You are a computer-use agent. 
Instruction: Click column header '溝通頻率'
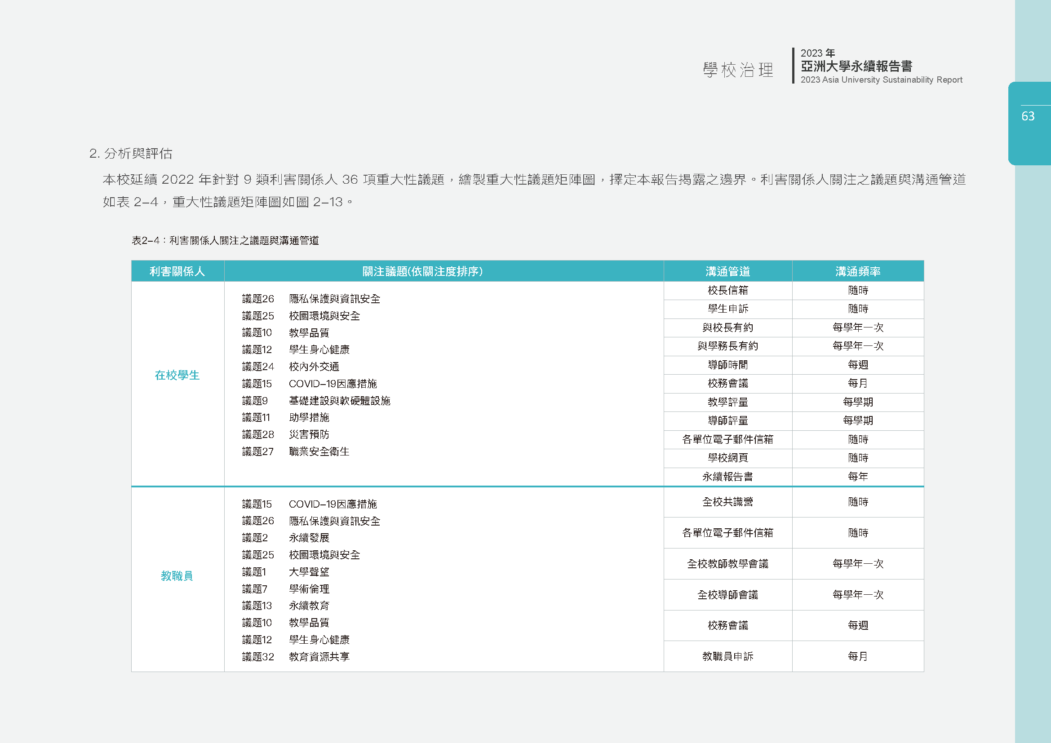[x=858, y=271]
